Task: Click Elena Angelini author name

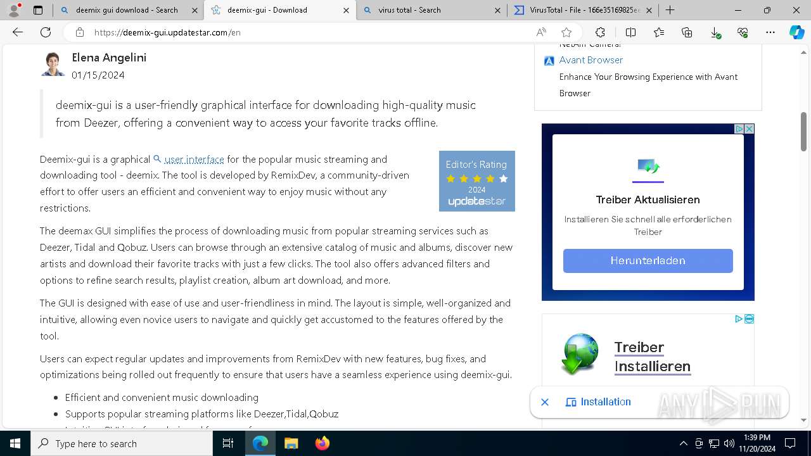Action: coord(109,57)
